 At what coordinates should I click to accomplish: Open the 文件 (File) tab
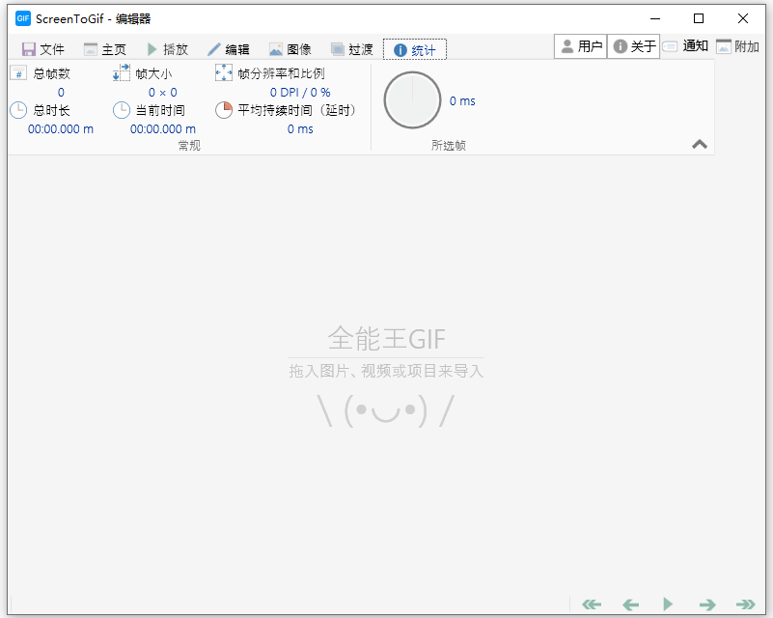tap(43, 49)
